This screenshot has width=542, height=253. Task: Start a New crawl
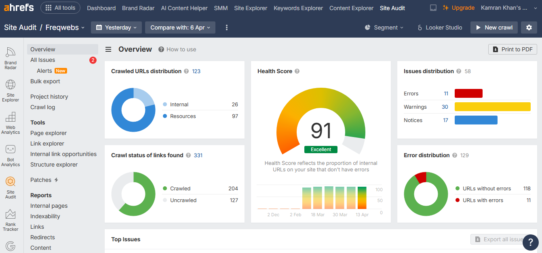tap(494, 27)
